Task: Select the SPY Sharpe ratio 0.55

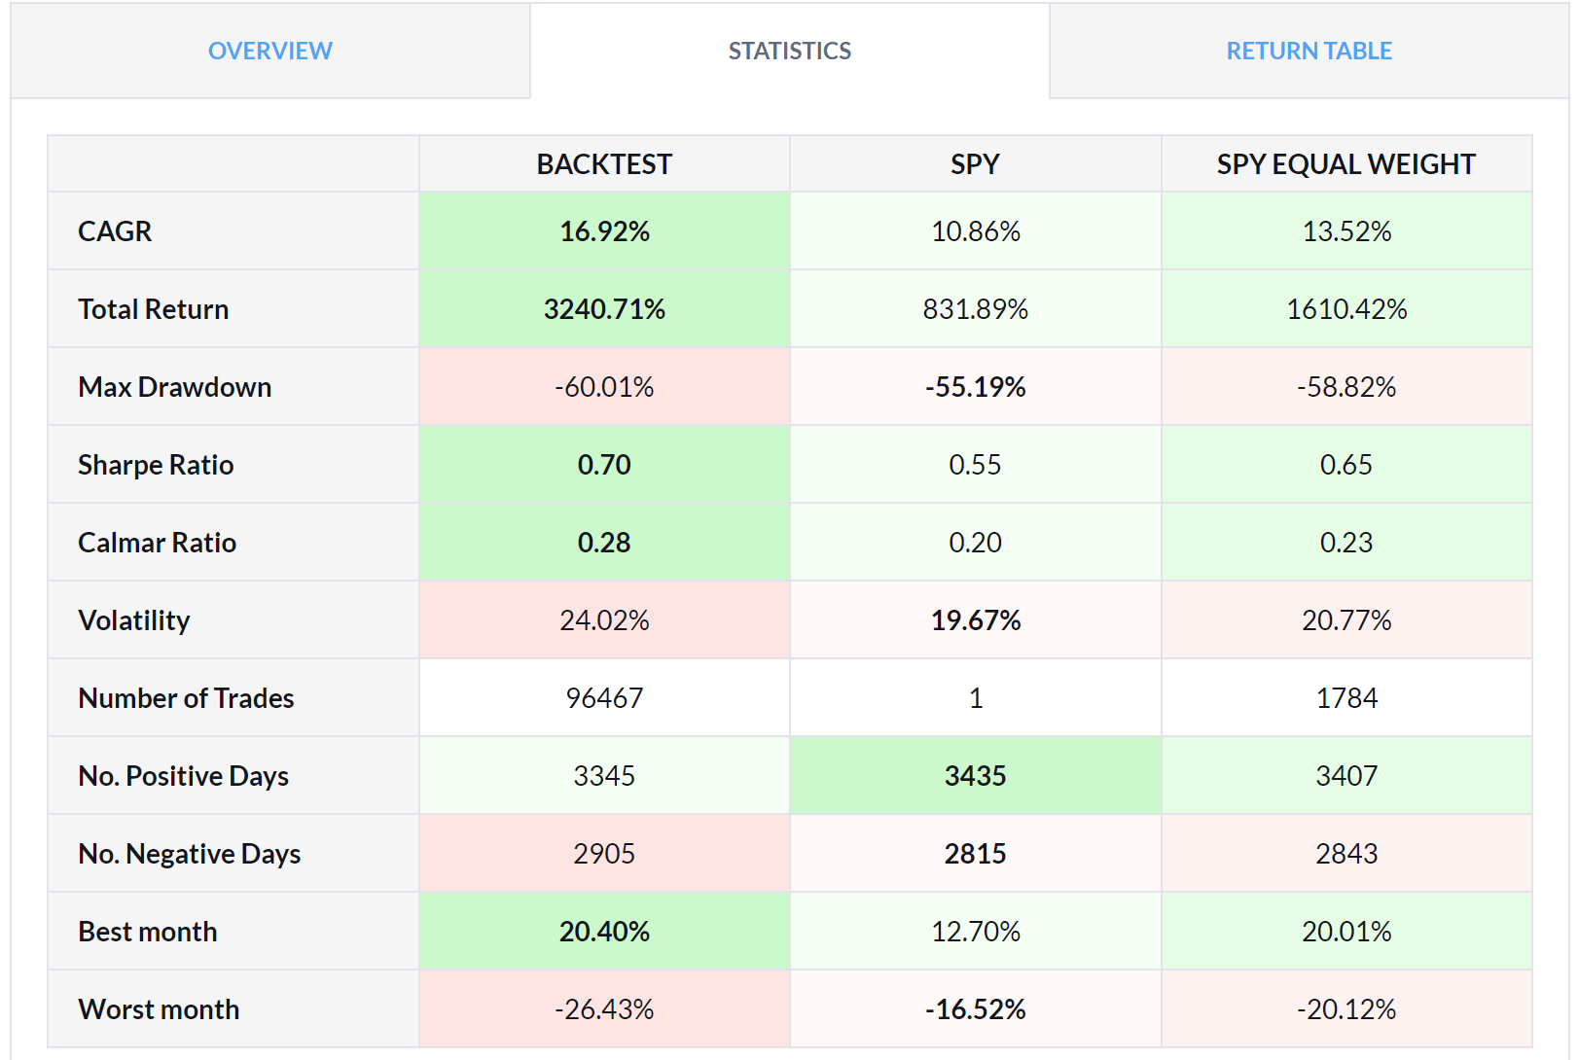Action: [x=976, y=465]
